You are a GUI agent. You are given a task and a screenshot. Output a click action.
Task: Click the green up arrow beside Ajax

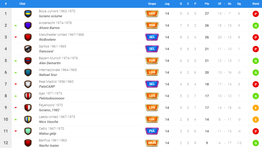pyautogui.click(x=16, y=96)
